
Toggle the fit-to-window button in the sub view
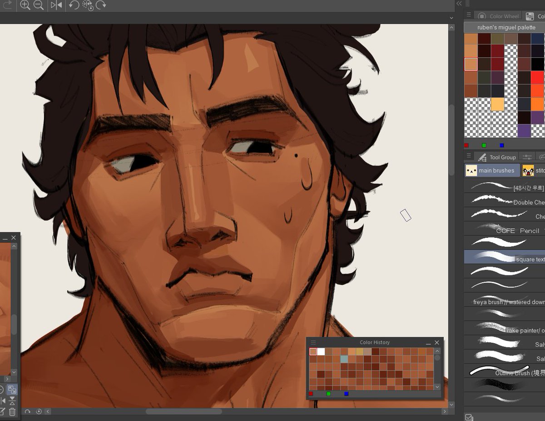(x=12, y=390)
